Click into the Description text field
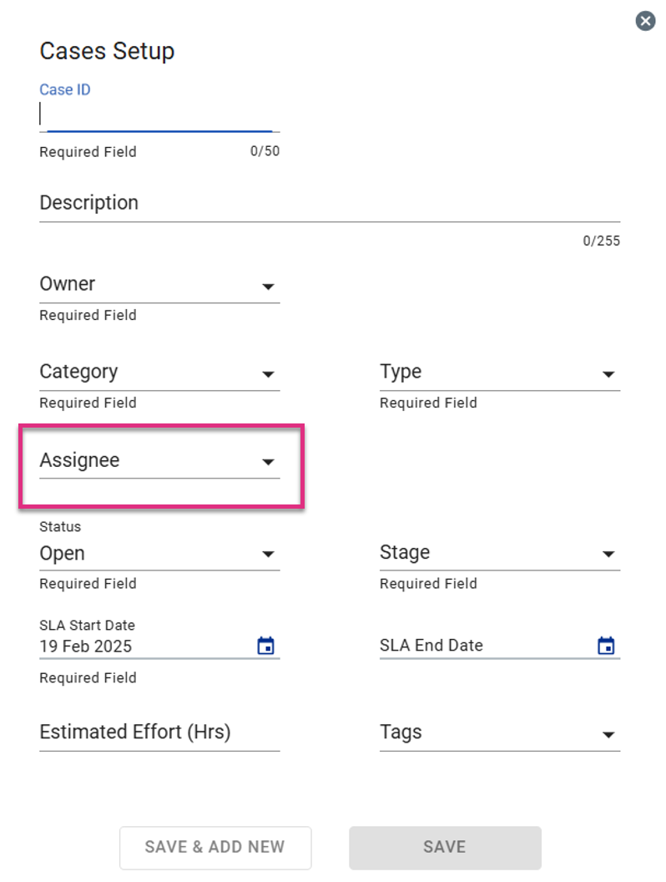This screenshot has width=666, height=882. 330,203
